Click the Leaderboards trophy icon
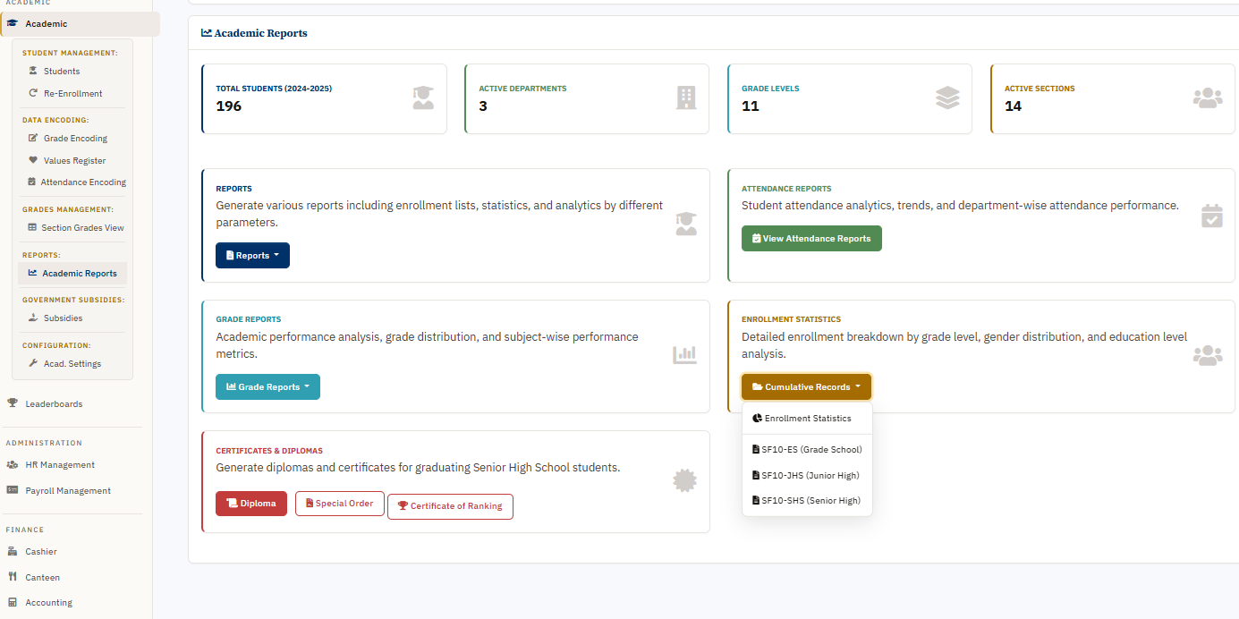The image size is (1239, 619). (13, 403)
